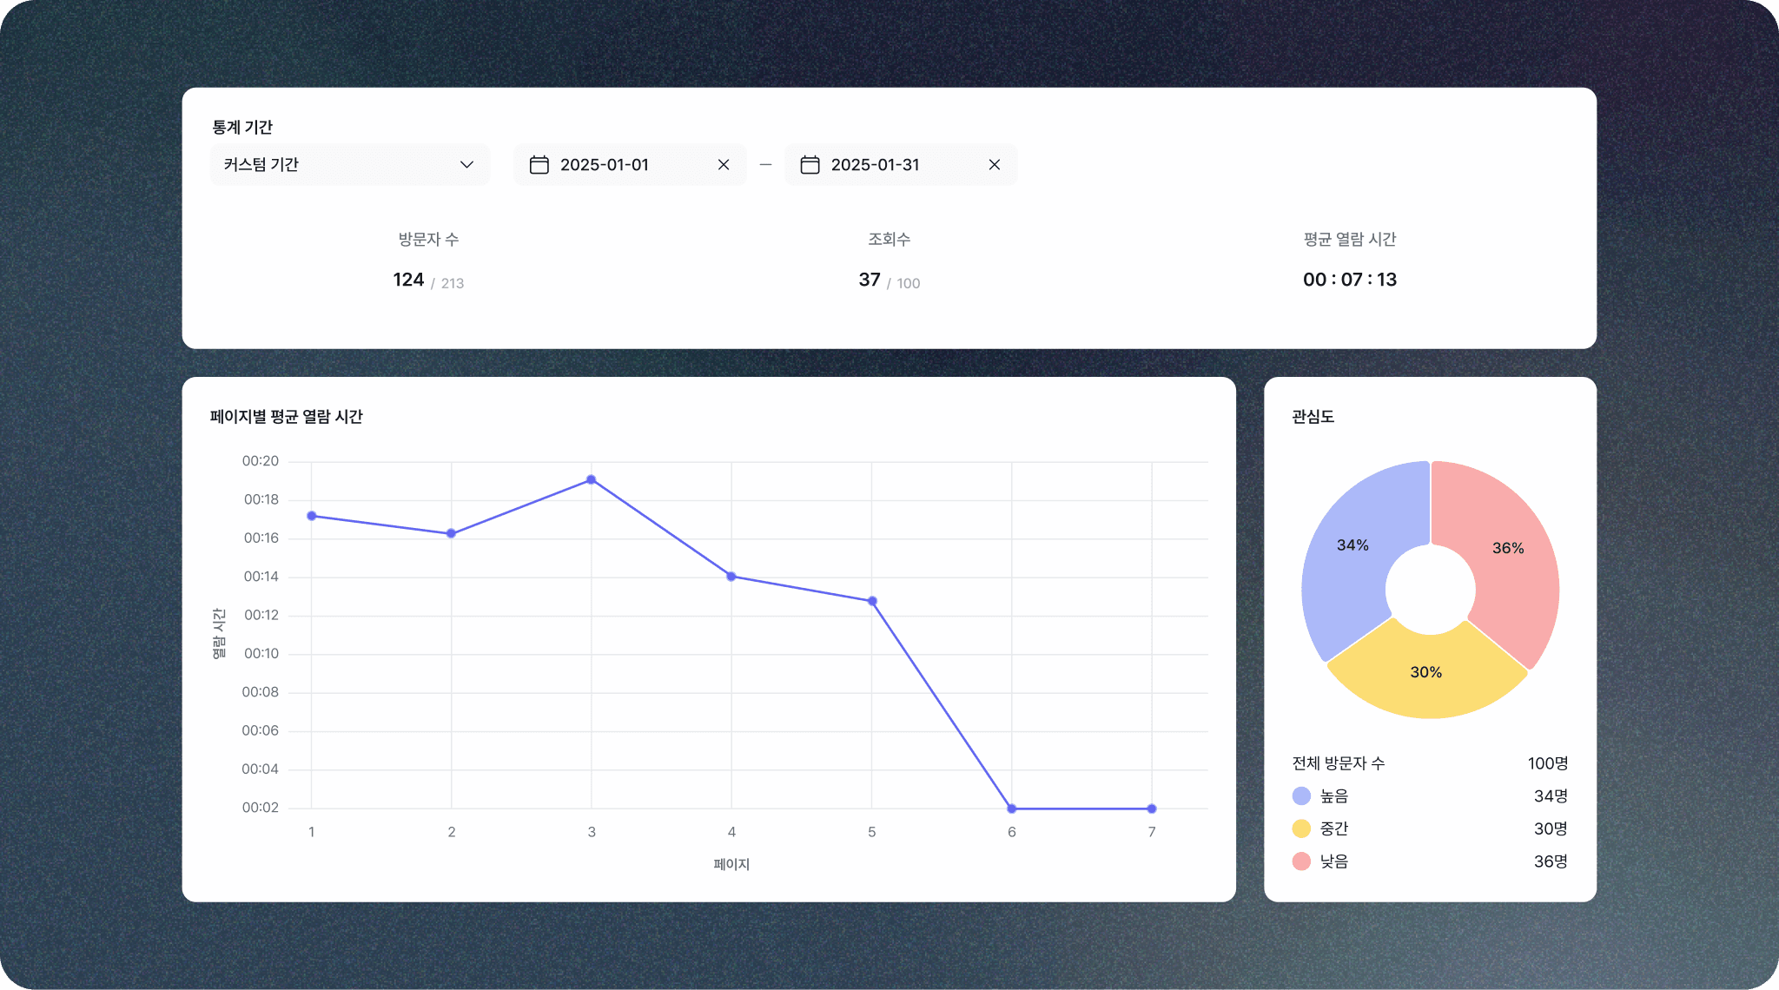Click the 낮음 legend label
The width and height of the screenshot is (1779, 990).
pyautogui.click(x=1334, y=861)
